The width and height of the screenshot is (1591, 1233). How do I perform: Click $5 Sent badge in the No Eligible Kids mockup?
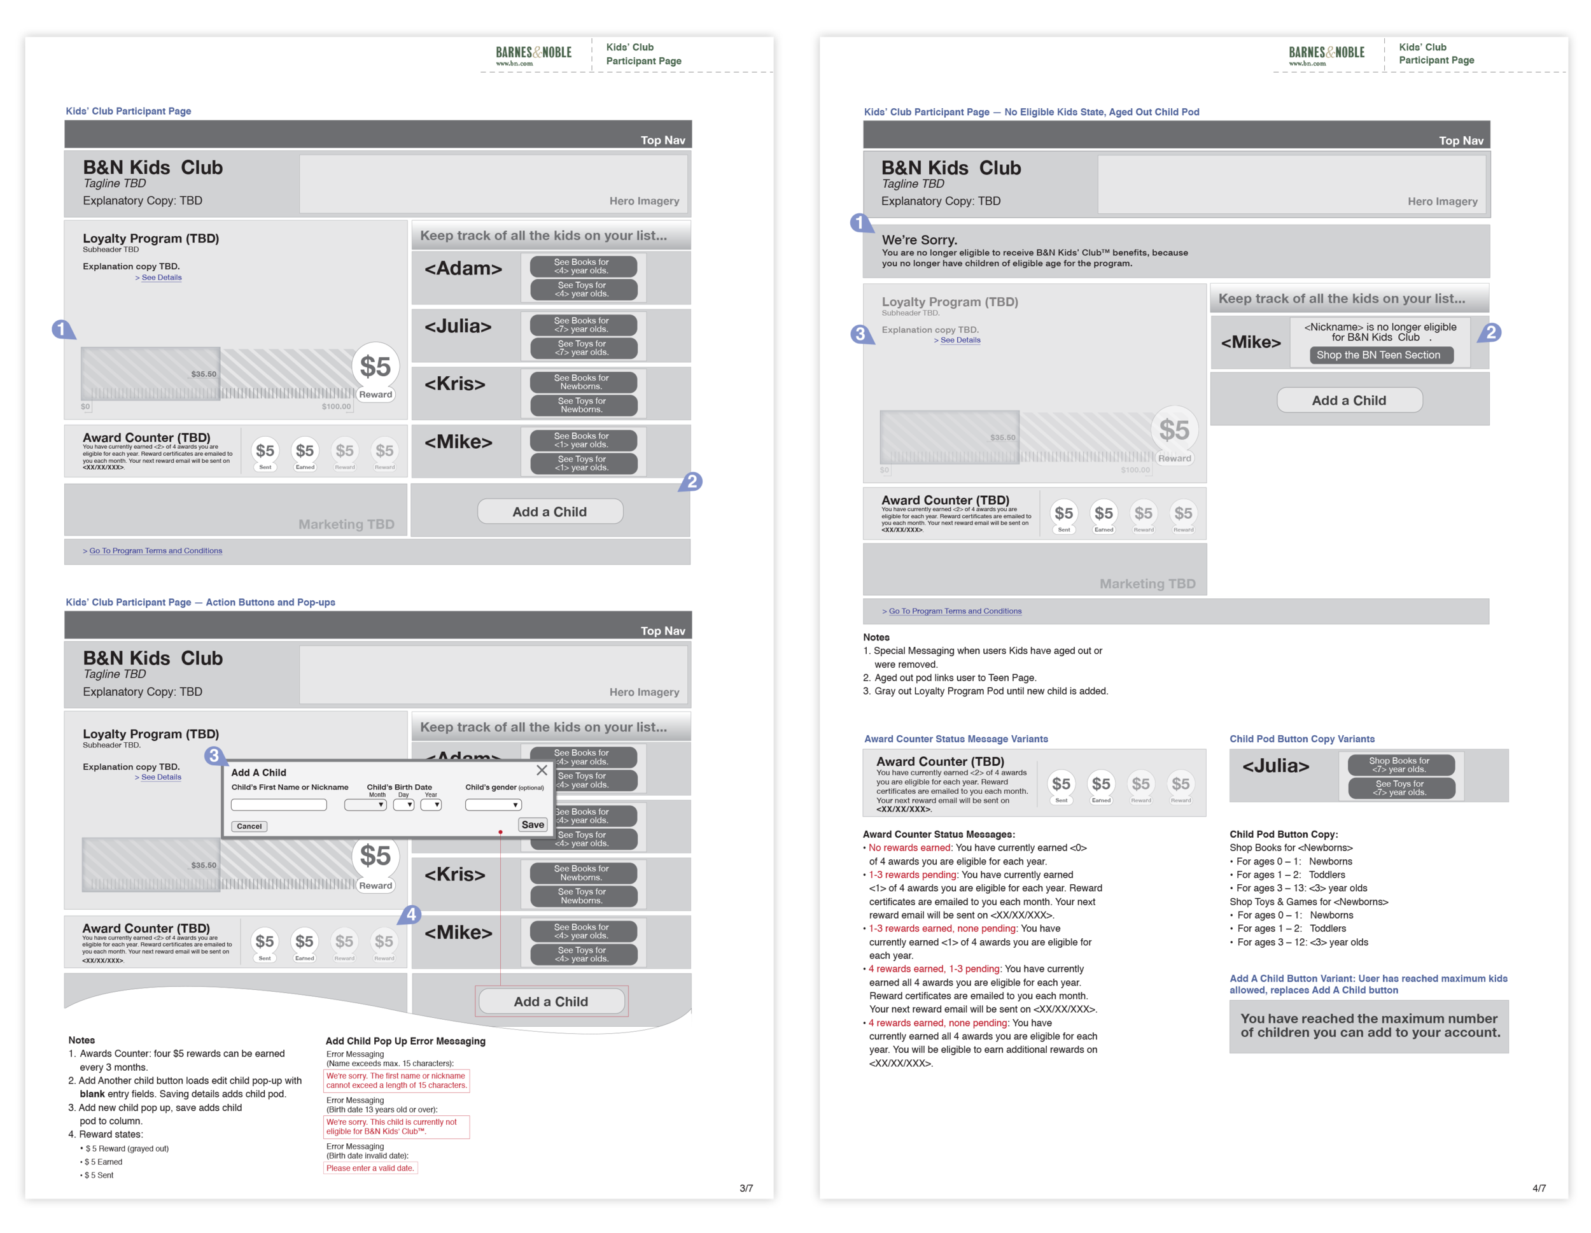(1064, 516)
